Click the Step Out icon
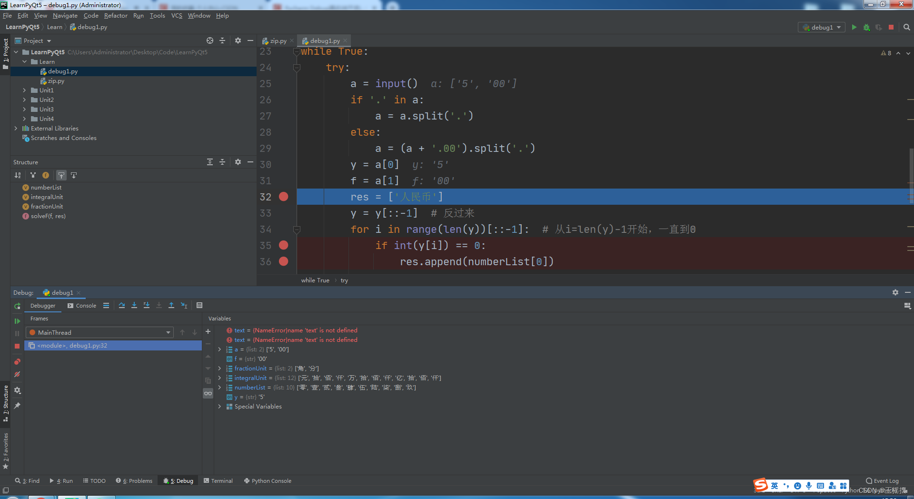 (x=171, y=305)
